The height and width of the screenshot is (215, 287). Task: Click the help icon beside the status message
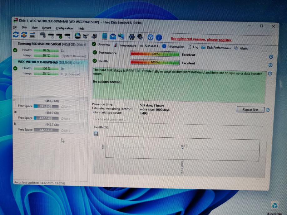(270, 74)
